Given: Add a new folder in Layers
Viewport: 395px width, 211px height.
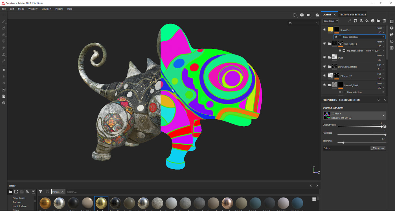Looking at the screenshot, I should pos(378,21).
